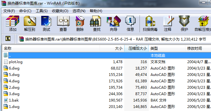Sort by the 修改时间 column header
Viewport: 211px width, 111px height.
click(198, 48)
